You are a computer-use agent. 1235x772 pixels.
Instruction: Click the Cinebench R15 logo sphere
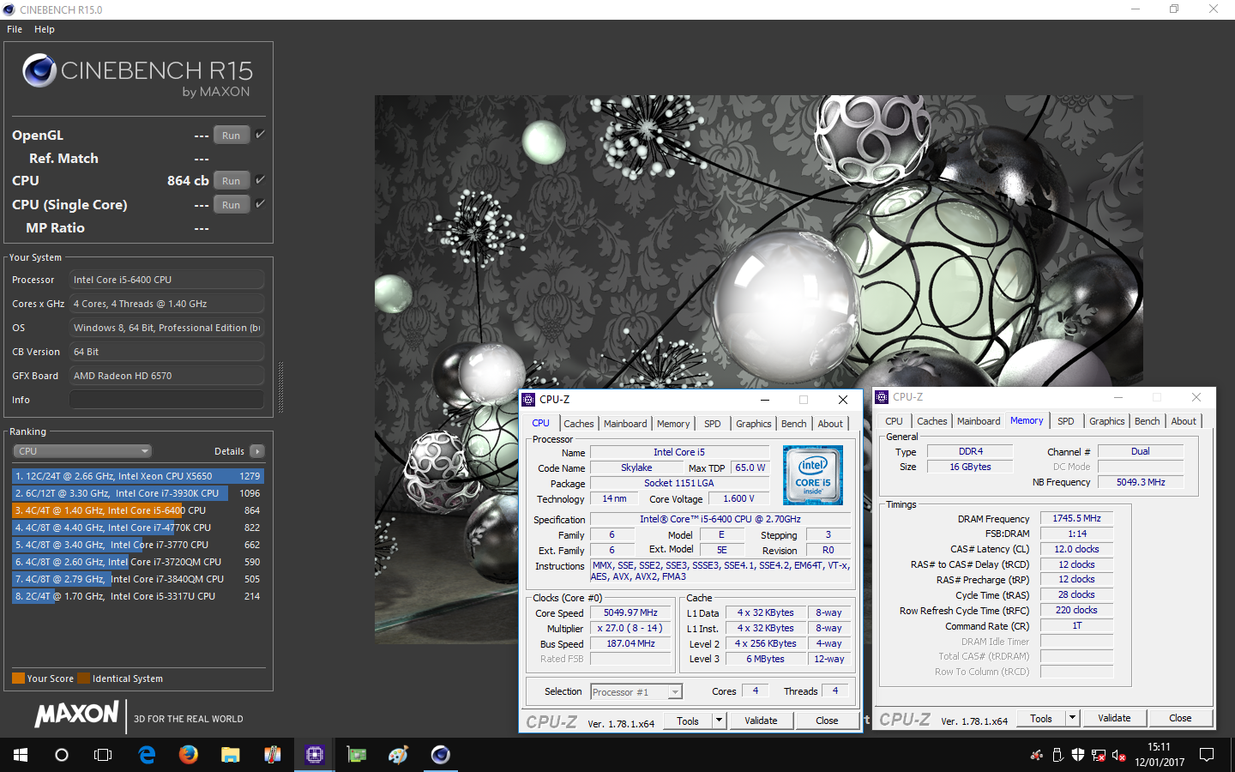point(39,70)
